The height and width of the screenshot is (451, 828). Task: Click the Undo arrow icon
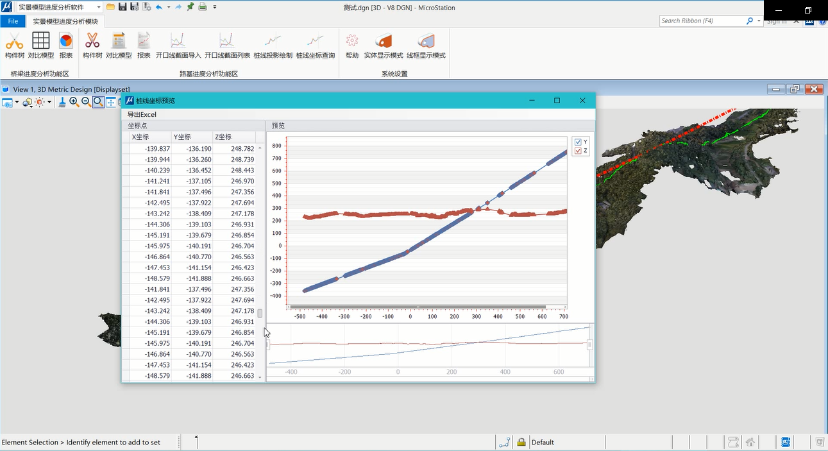click(159, 7)
